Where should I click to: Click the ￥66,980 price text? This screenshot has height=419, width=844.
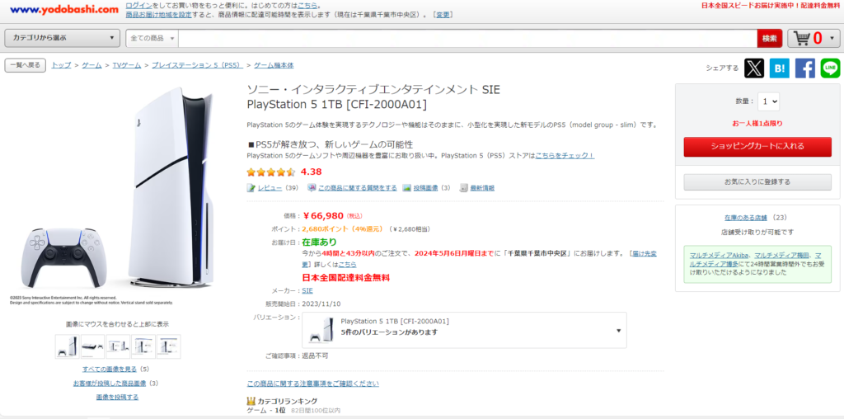(323, 216)
